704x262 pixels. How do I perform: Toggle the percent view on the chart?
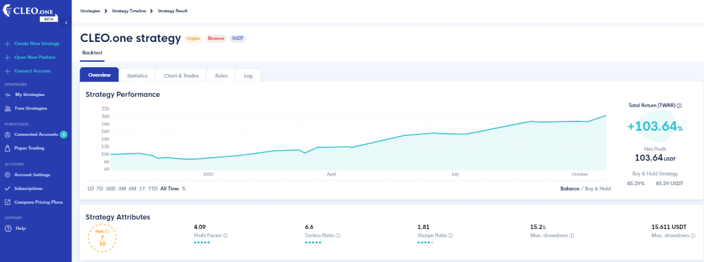(184, 189)
